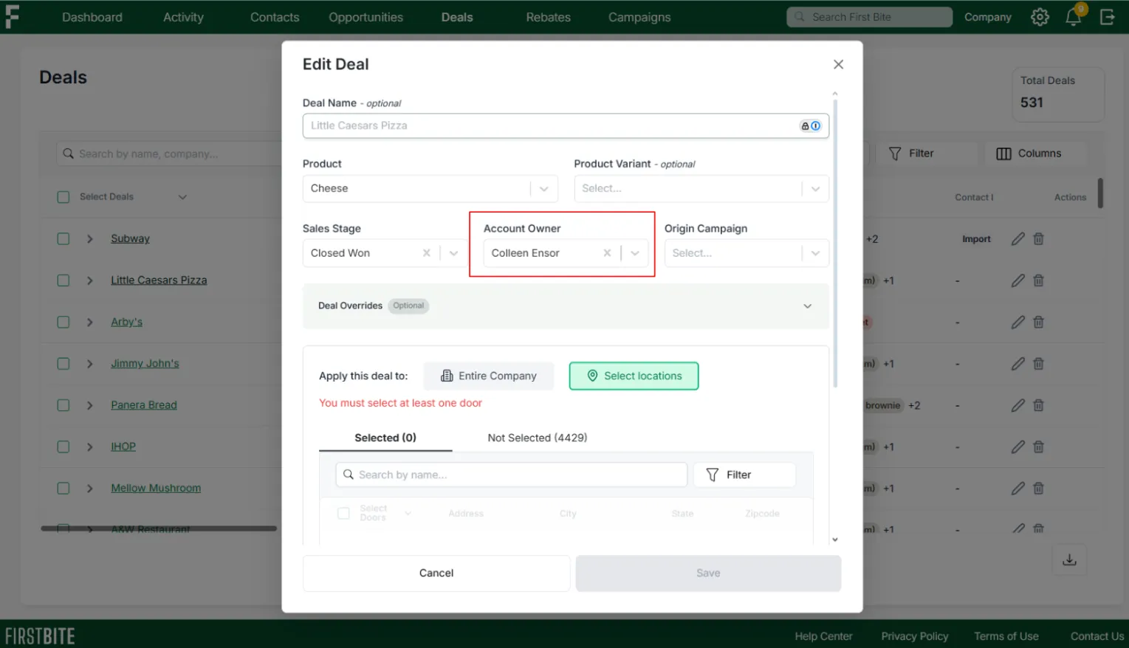Viewport: 1129px width, 648px height.
Task: Click the door Search by name field
Action: (x=511, y=475)
